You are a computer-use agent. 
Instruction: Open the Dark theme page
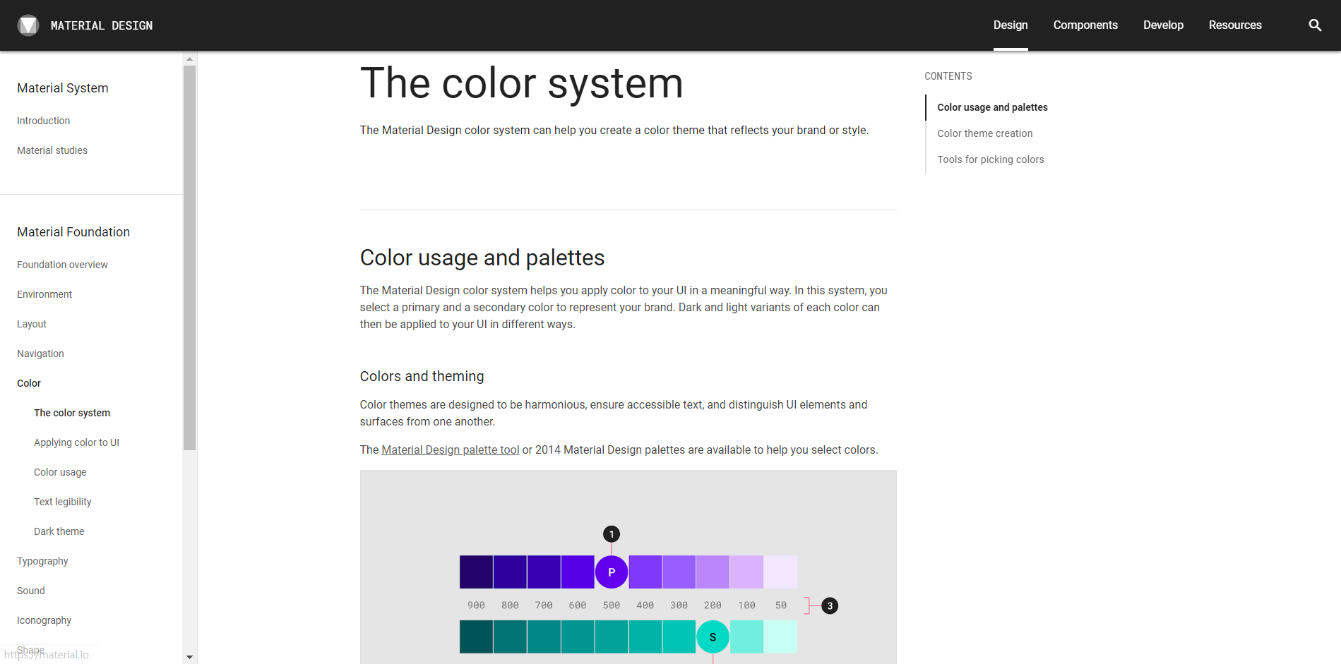coord(59,531)
